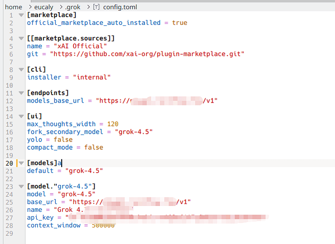
Task: Click the "internal" installer value
Action: tap(92, 77)
